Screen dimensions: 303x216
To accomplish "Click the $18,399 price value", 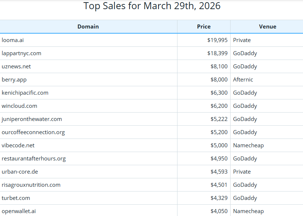I will tap(217, 53).
